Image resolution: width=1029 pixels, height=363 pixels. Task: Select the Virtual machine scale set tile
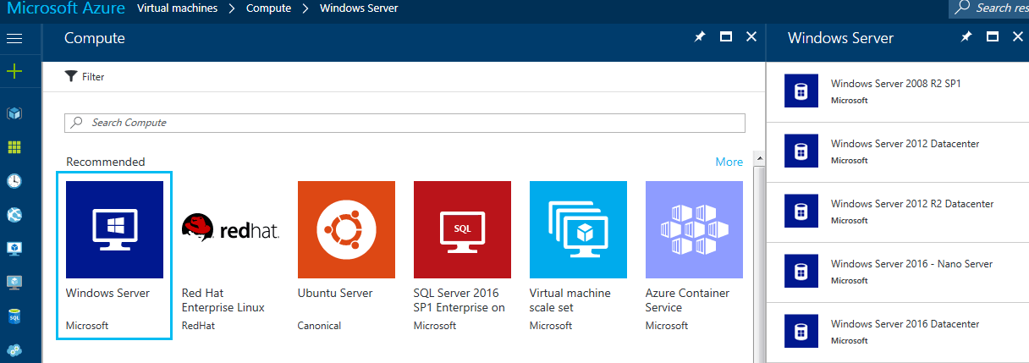578,256
